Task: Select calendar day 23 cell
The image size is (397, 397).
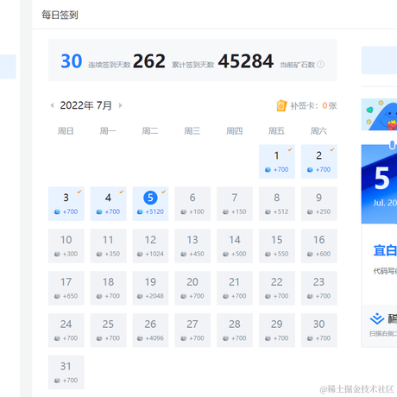Action: [x=319, y=288]
